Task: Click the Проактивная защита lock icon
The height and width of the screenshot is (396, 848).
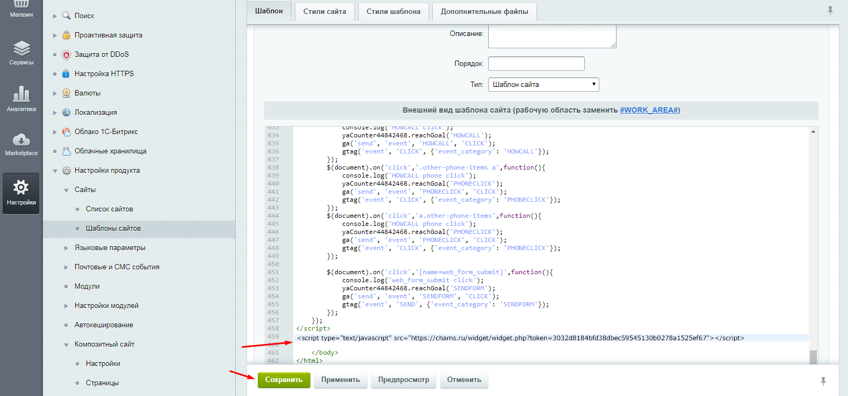Action: [67, 35]
